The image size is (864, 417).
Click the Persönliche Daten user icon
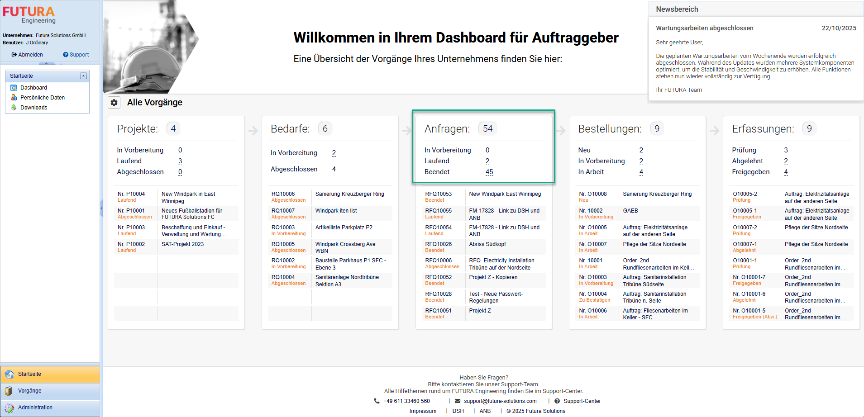pyautogui.click(x=14, y=98)
